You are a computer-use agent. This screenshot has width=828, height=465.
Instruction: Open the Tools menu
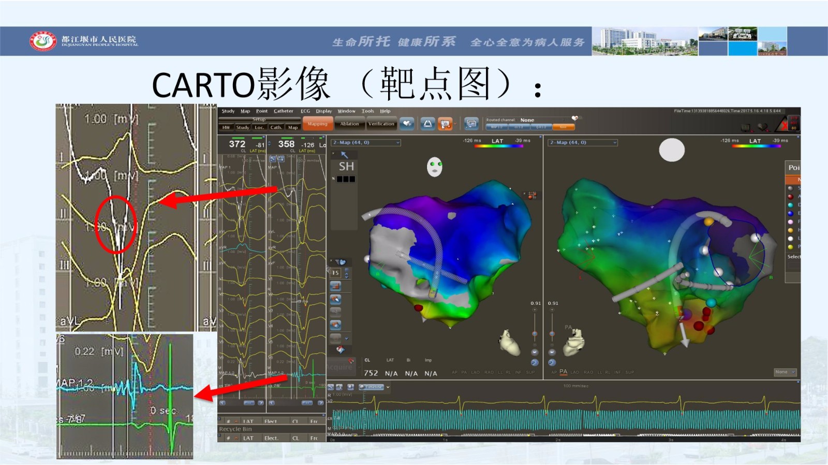pyautogui.click(x=367, y=111)
